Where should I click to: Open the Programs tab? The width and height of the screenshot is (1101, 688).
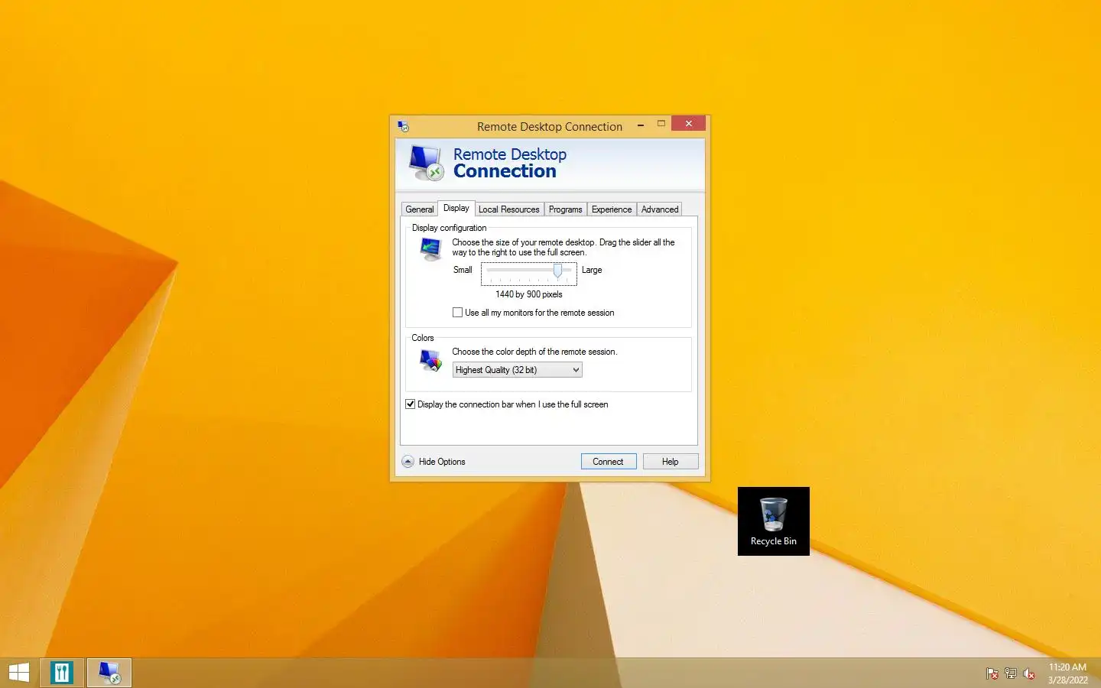[565, 209]
